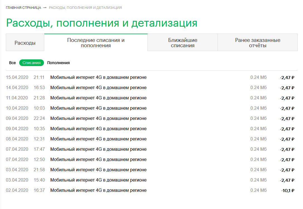Click the time 17:47 on 07.04.2020
This screenshot has width=303, height=209.
pos(39,149)
